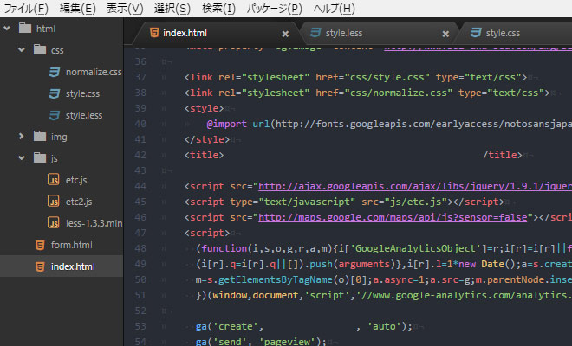Click the html root folder icon
This screenshot has height=346, width=572.
point(25,28)
